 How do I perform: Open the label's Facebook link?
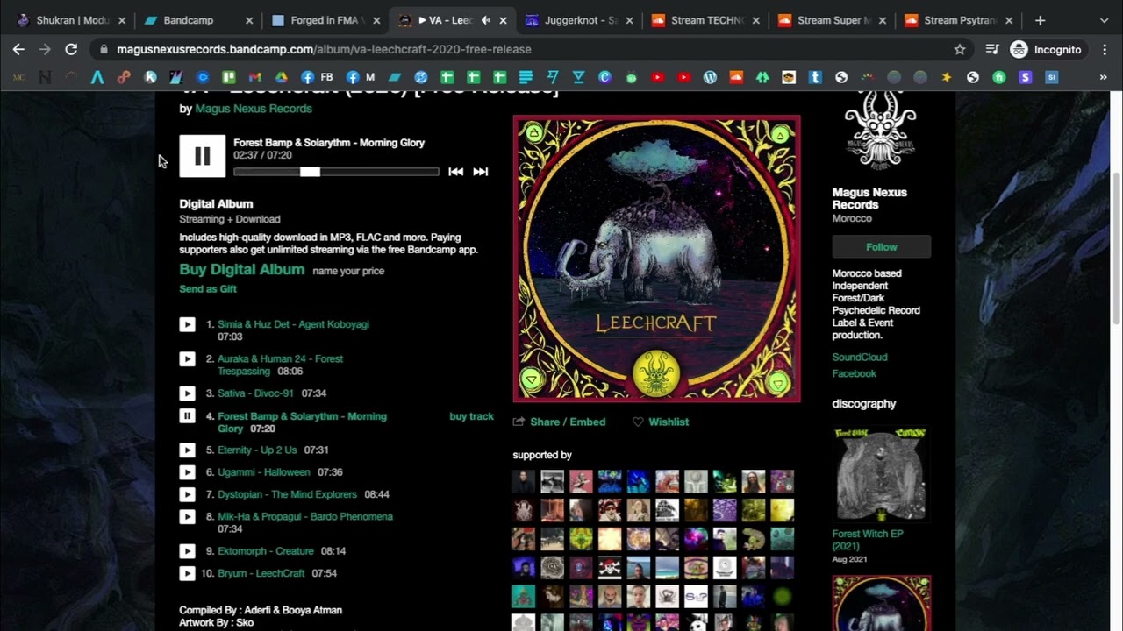click(855, 373)
